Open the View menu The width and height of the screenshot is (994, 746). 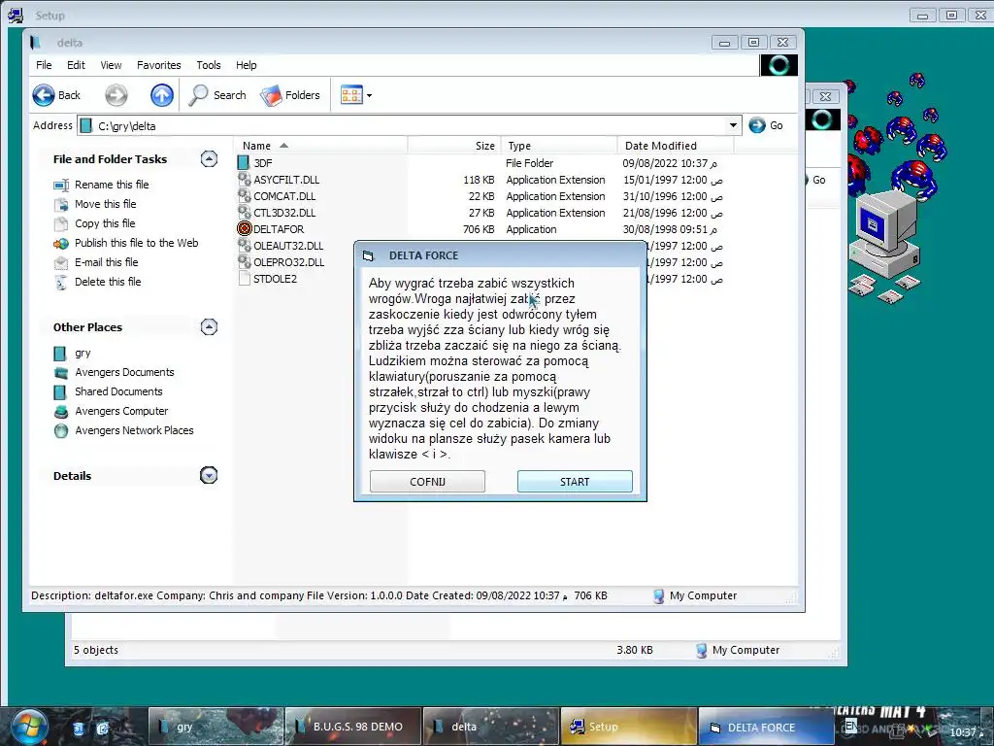point(111,65)
